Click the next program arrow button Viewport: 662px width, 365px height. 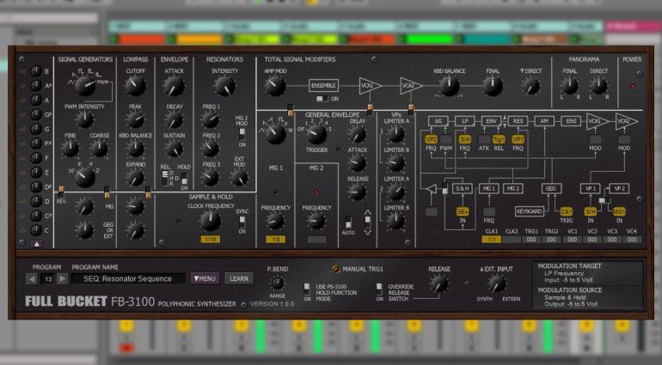pyautogui.click(x=63, y=278)
